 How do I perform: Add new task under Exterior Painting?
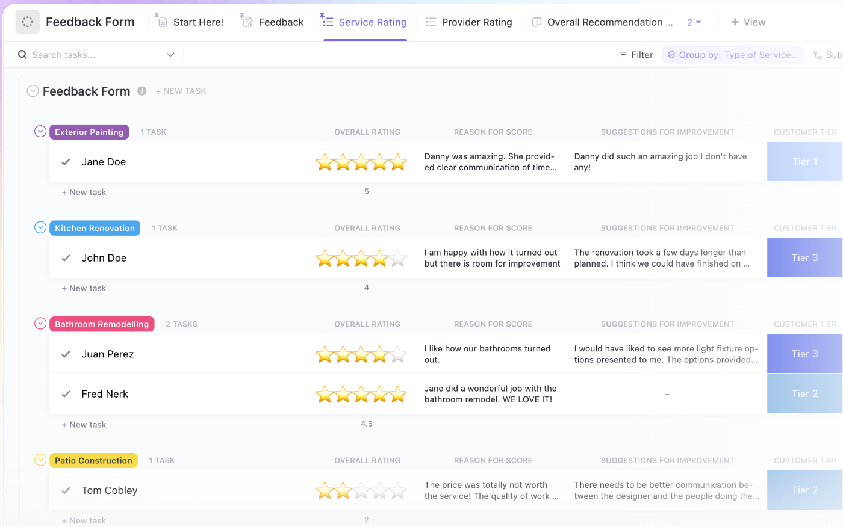click(84, 192)
